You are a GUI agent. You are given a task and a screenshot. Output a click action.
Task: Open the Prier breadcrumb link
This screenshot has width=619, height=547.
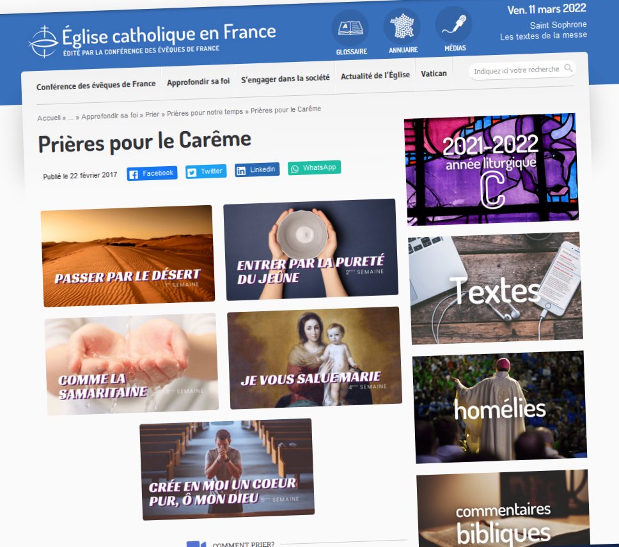(x=152, y=114)
